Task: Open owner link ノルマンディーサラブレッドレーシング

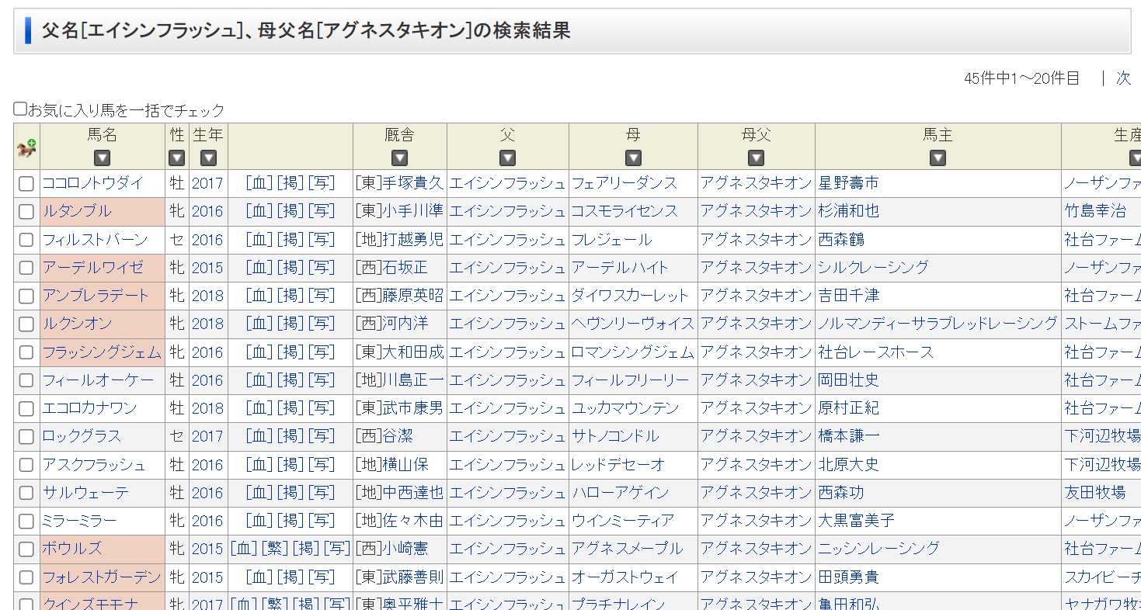Action: [937, 324]
